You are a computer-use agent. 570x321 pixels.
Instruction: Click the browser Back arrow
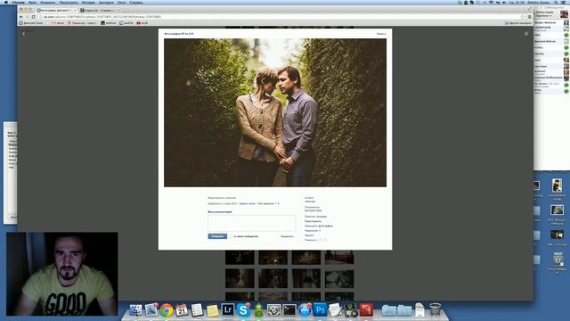[x=20, y=17]
